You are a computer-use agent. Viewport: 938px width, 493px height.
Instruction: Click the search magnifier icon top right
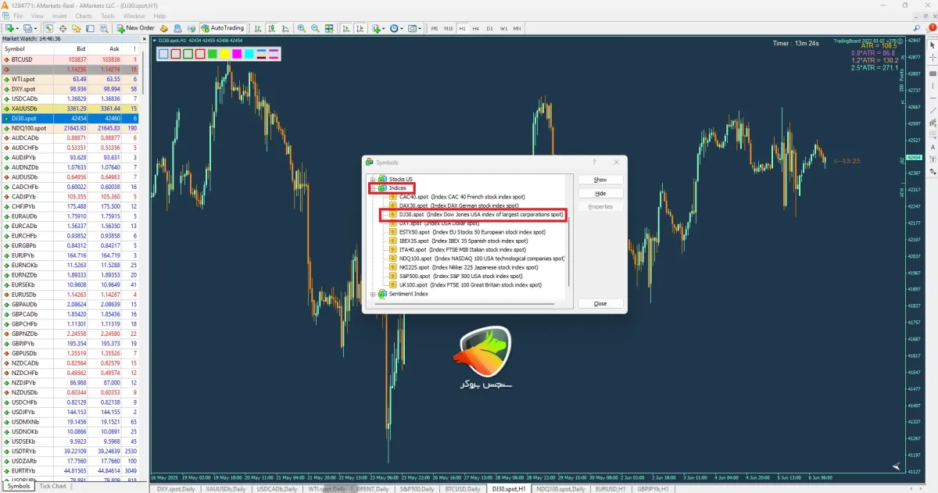click(916, 28)
